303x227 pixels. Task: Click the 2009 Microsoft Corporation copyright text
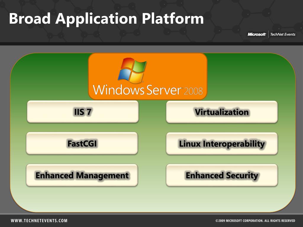(255, 220)
